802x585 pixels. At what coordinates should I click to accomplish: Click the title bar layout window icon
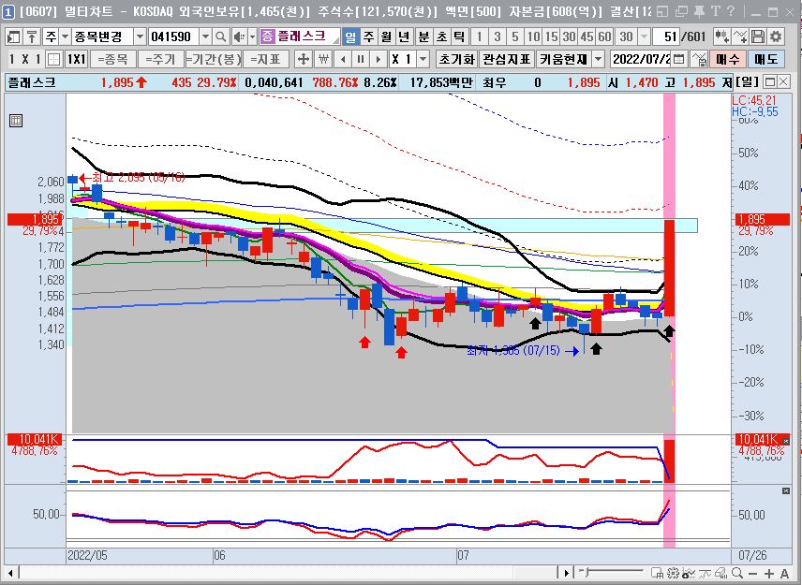pos(661,10)
